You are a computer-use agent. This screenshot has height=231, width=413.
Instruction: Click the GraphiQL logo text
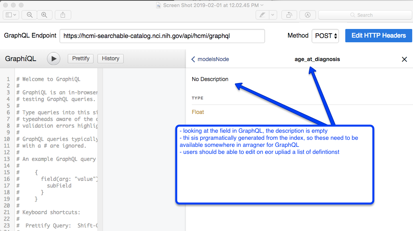[x=20, y=58]
